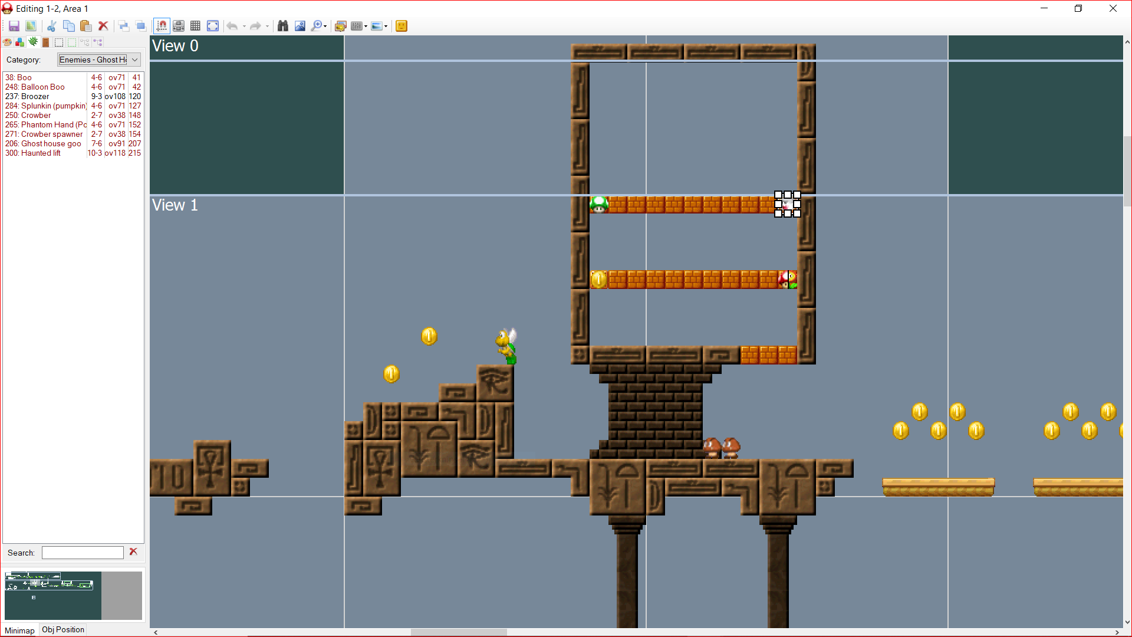Save the level with the floppy disk icon
The image size is (1132, 637).
click(x=14, y=26)
